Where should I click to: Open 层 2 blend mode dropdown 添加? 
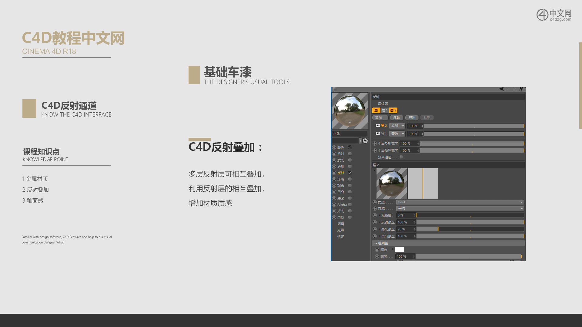click(x=397, y=126)
